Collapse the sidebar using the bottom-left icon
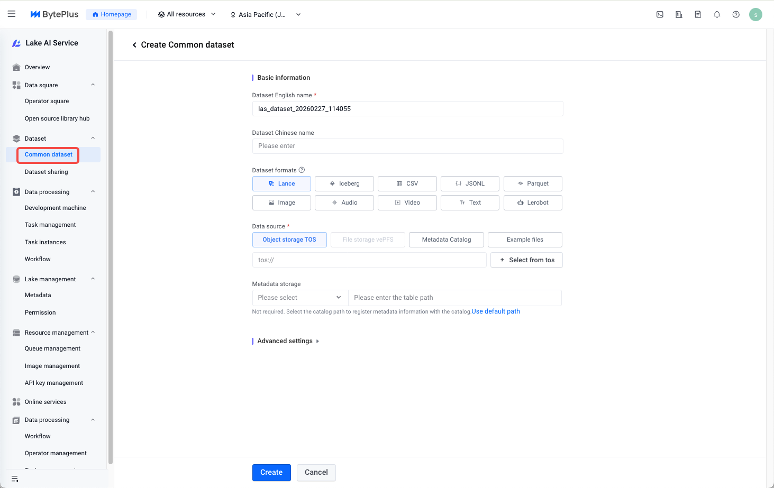Viewport: 774px width, 488px height. coord(15,478)
